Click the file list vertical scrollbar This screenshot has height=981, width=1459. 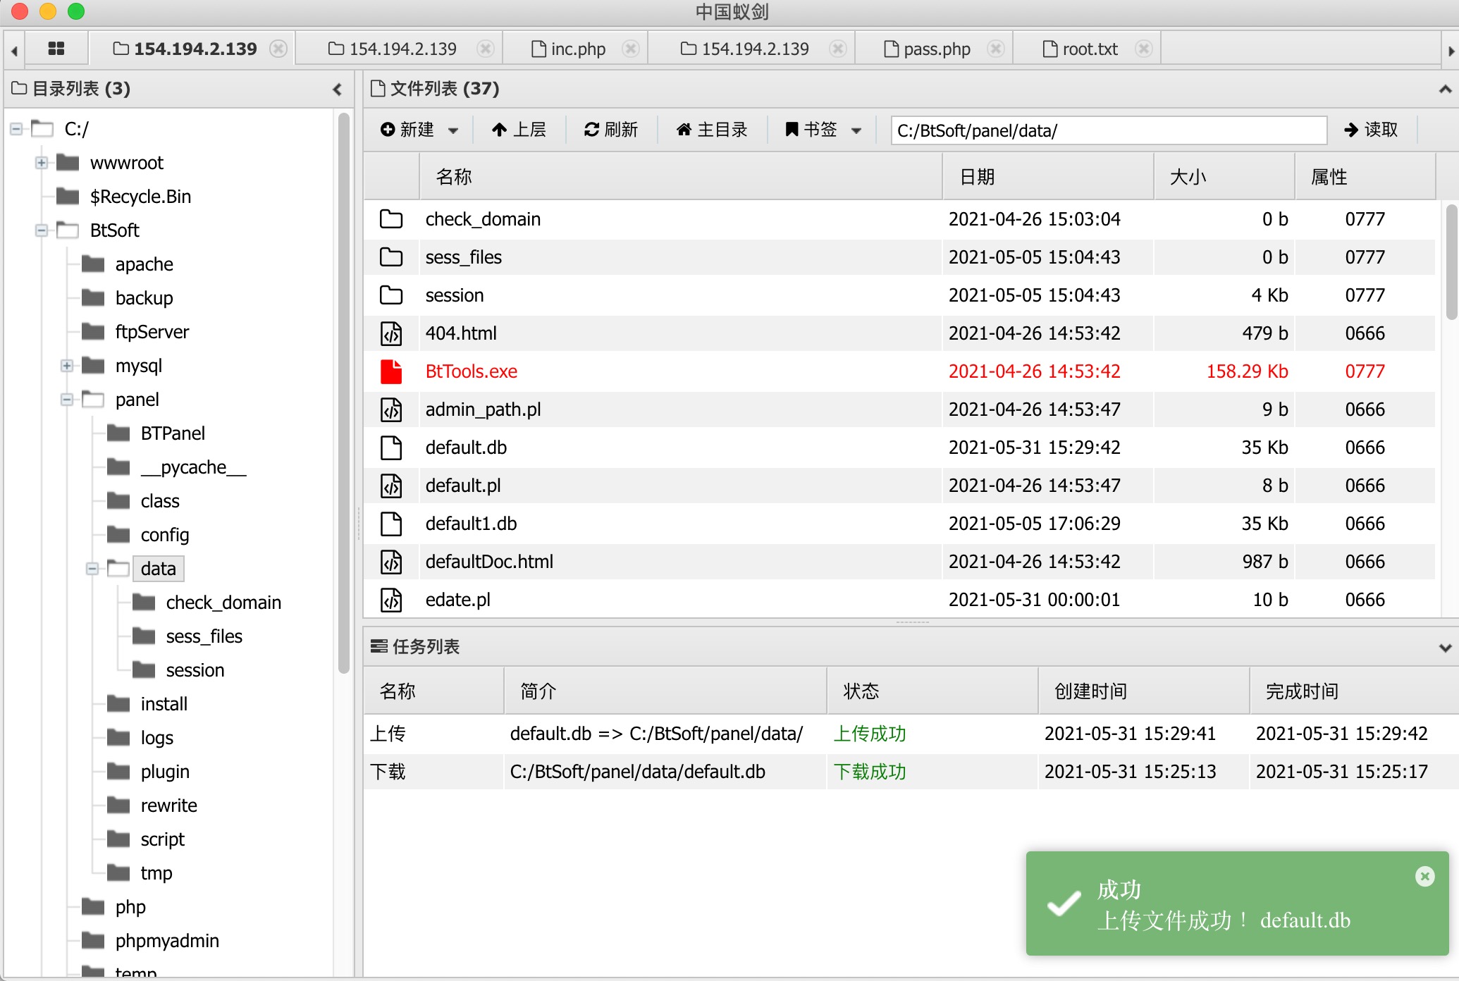coord(1451,261)
